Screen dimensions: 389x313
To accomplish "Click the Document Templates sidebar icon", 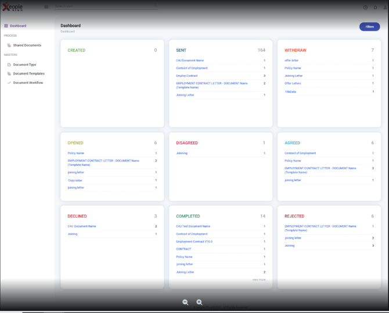I will [x=9, y=74].
